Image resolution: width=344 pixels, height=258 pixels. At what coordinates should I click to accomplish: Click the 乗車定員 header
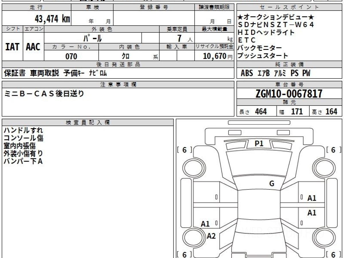pos(177,29)
